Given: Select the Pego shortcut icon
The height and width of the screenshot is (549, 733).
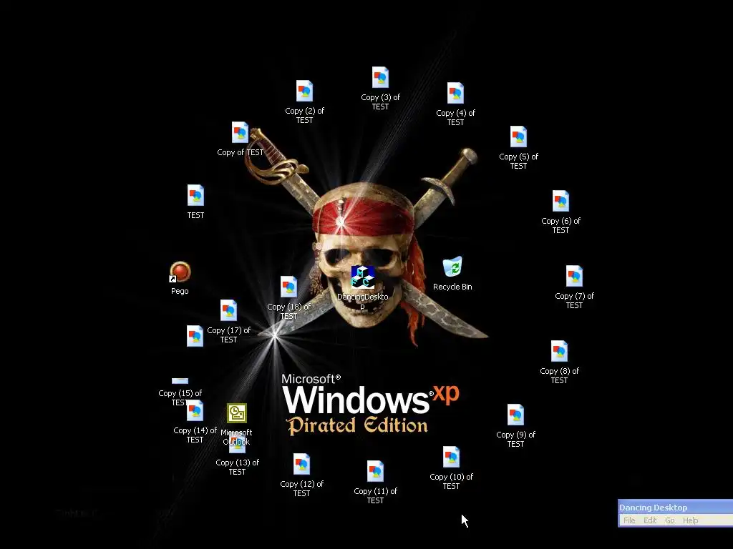Looking at the screenshot, I should [x=180, y=272].
